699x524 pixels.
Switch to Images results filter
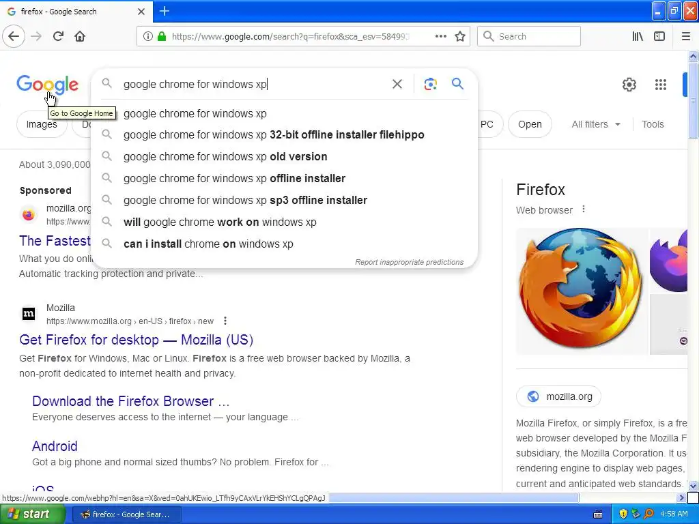[42, 124]
